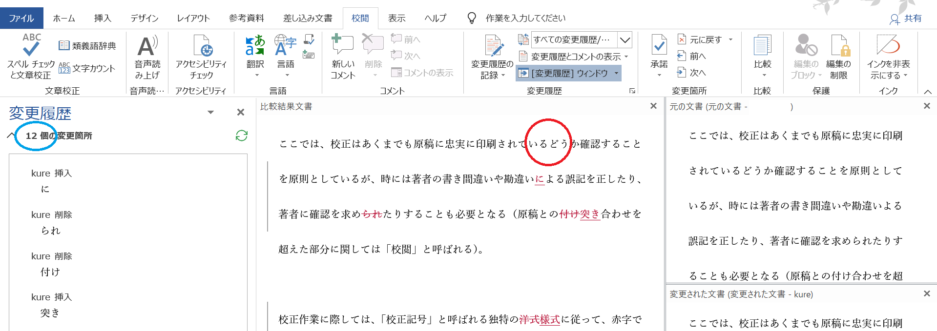Select kure 削除 付け revision
This screenshot has height=331, width=937.
click(x=128, y=264)
